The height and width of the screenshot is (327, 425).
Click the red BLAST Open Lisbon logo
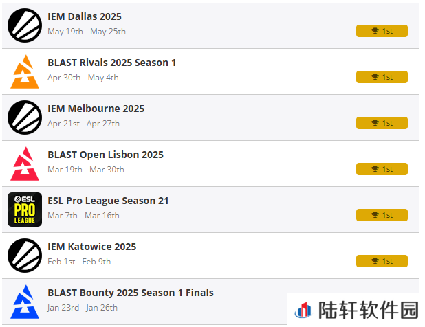(x=25, y=163)
